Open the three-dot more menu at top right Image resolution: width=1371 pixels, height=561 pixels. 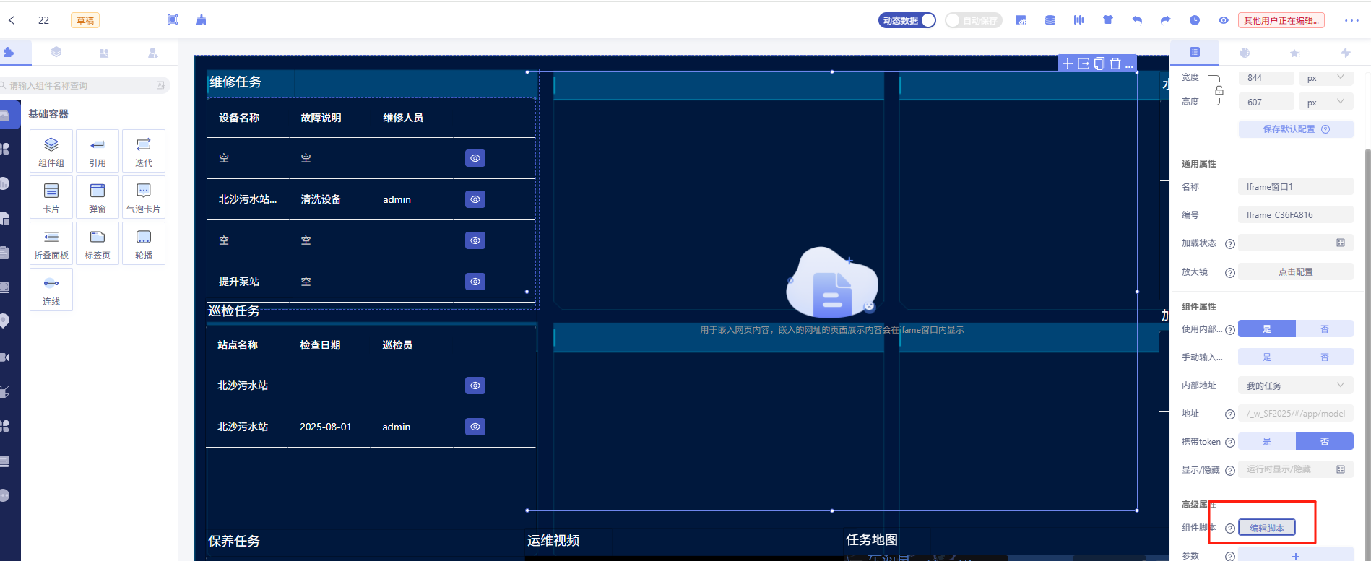tap(1351, 20)
